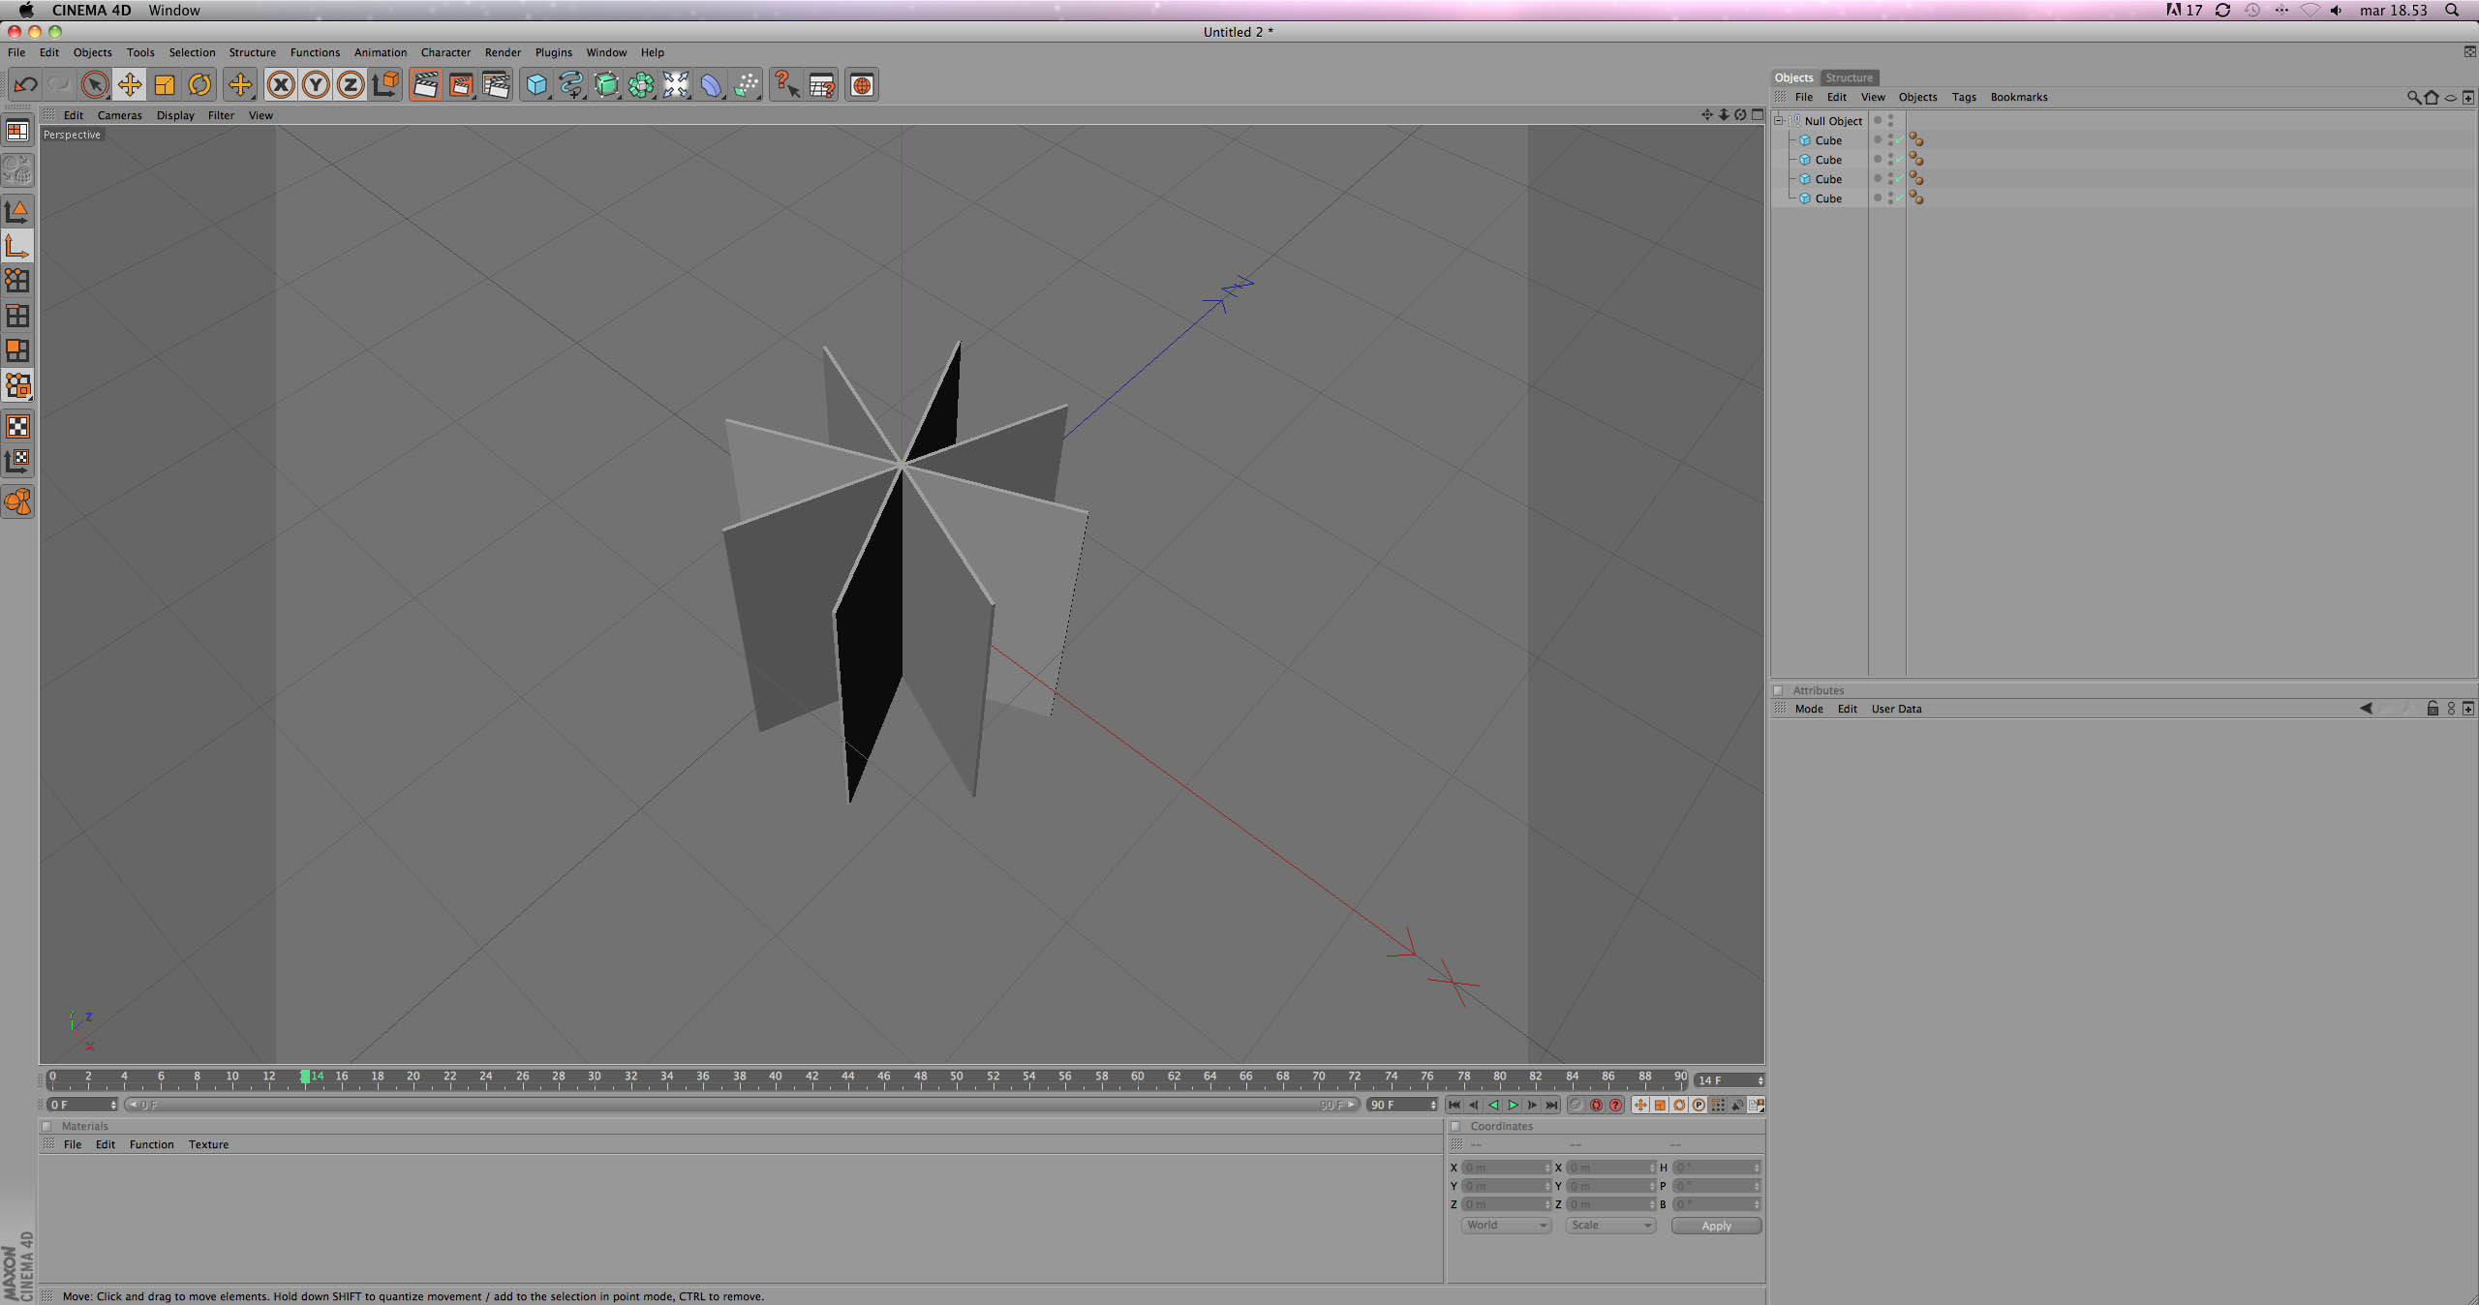Screen dimensions: 2479x1305
Task: Open the World coordinate system dropdown
Action: pos(1506,1225)
